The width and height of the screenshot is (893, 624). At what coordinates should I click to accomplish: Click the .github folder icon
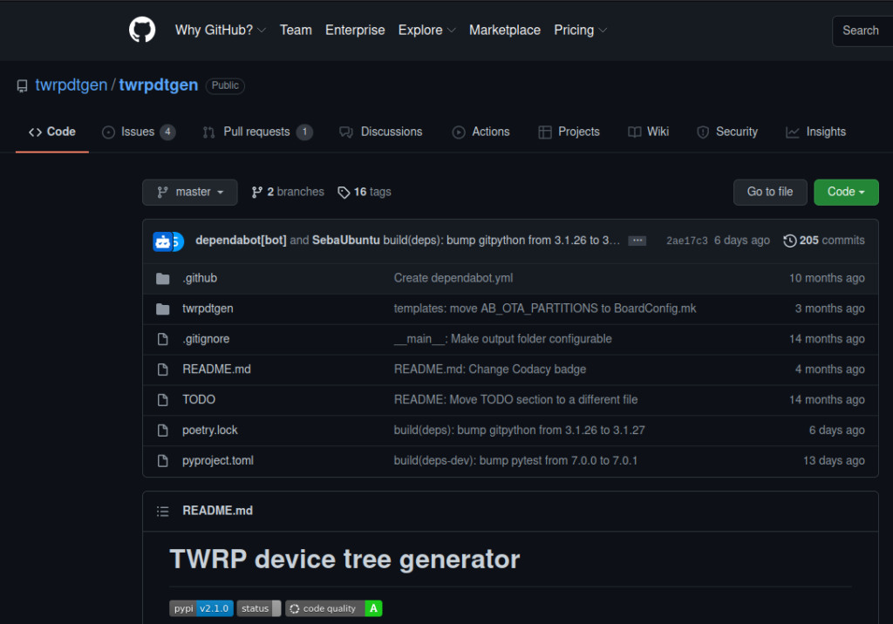click(x=162, y=279)
